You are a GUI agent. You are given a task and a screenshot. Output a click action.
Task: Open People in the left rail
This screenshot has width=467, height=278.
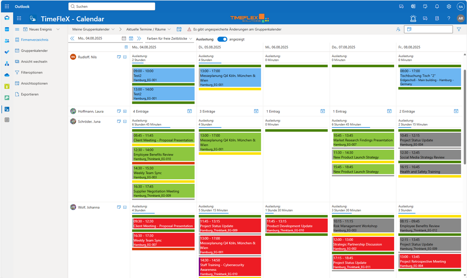pos(7,41)
